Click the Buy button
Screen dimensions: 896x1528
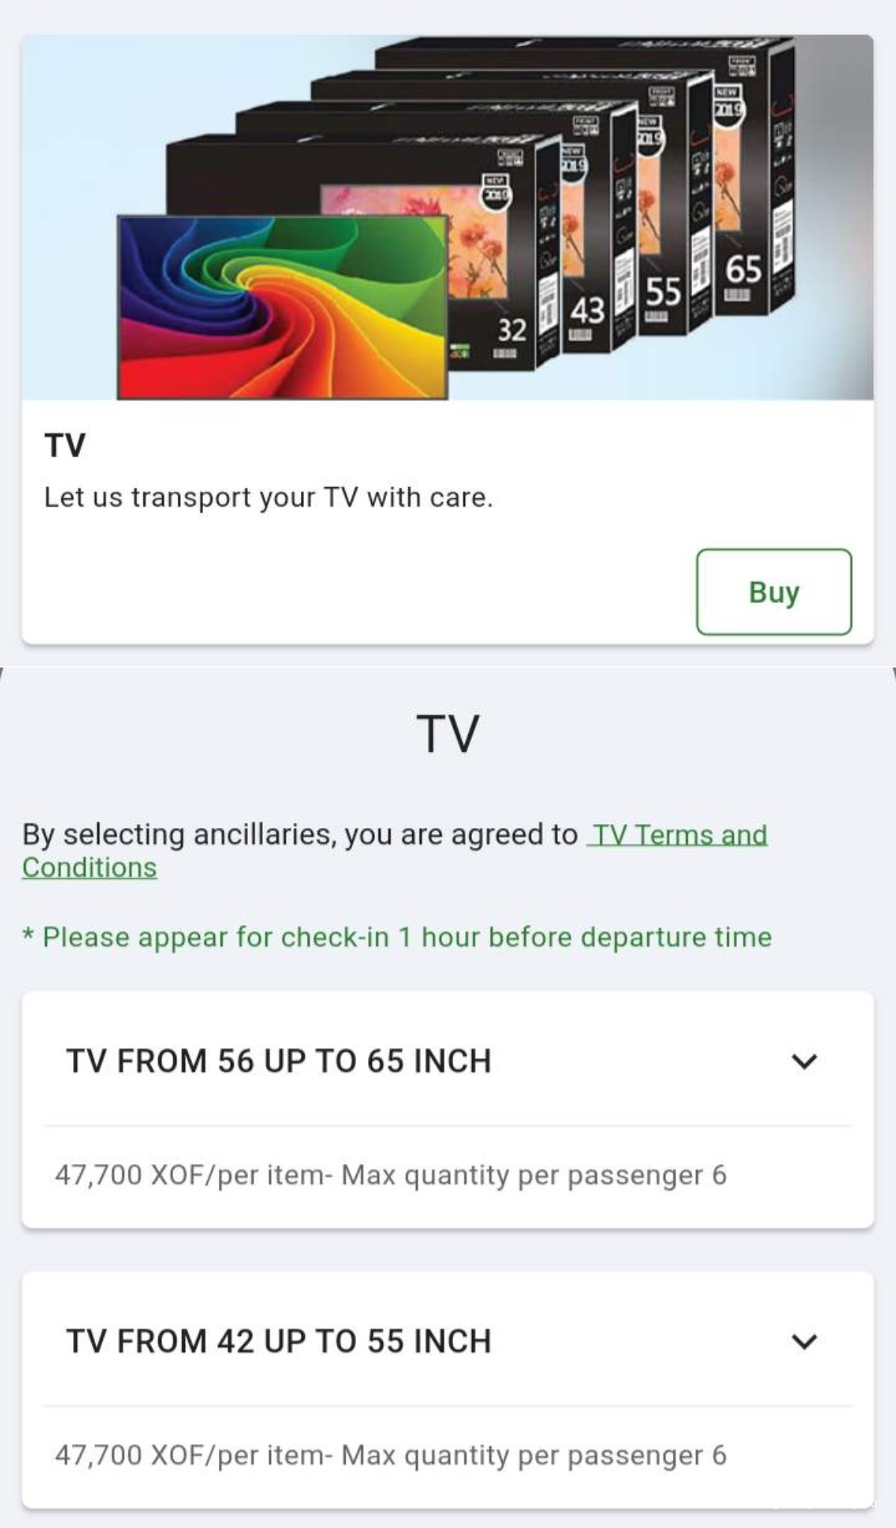tap(774, 592)
